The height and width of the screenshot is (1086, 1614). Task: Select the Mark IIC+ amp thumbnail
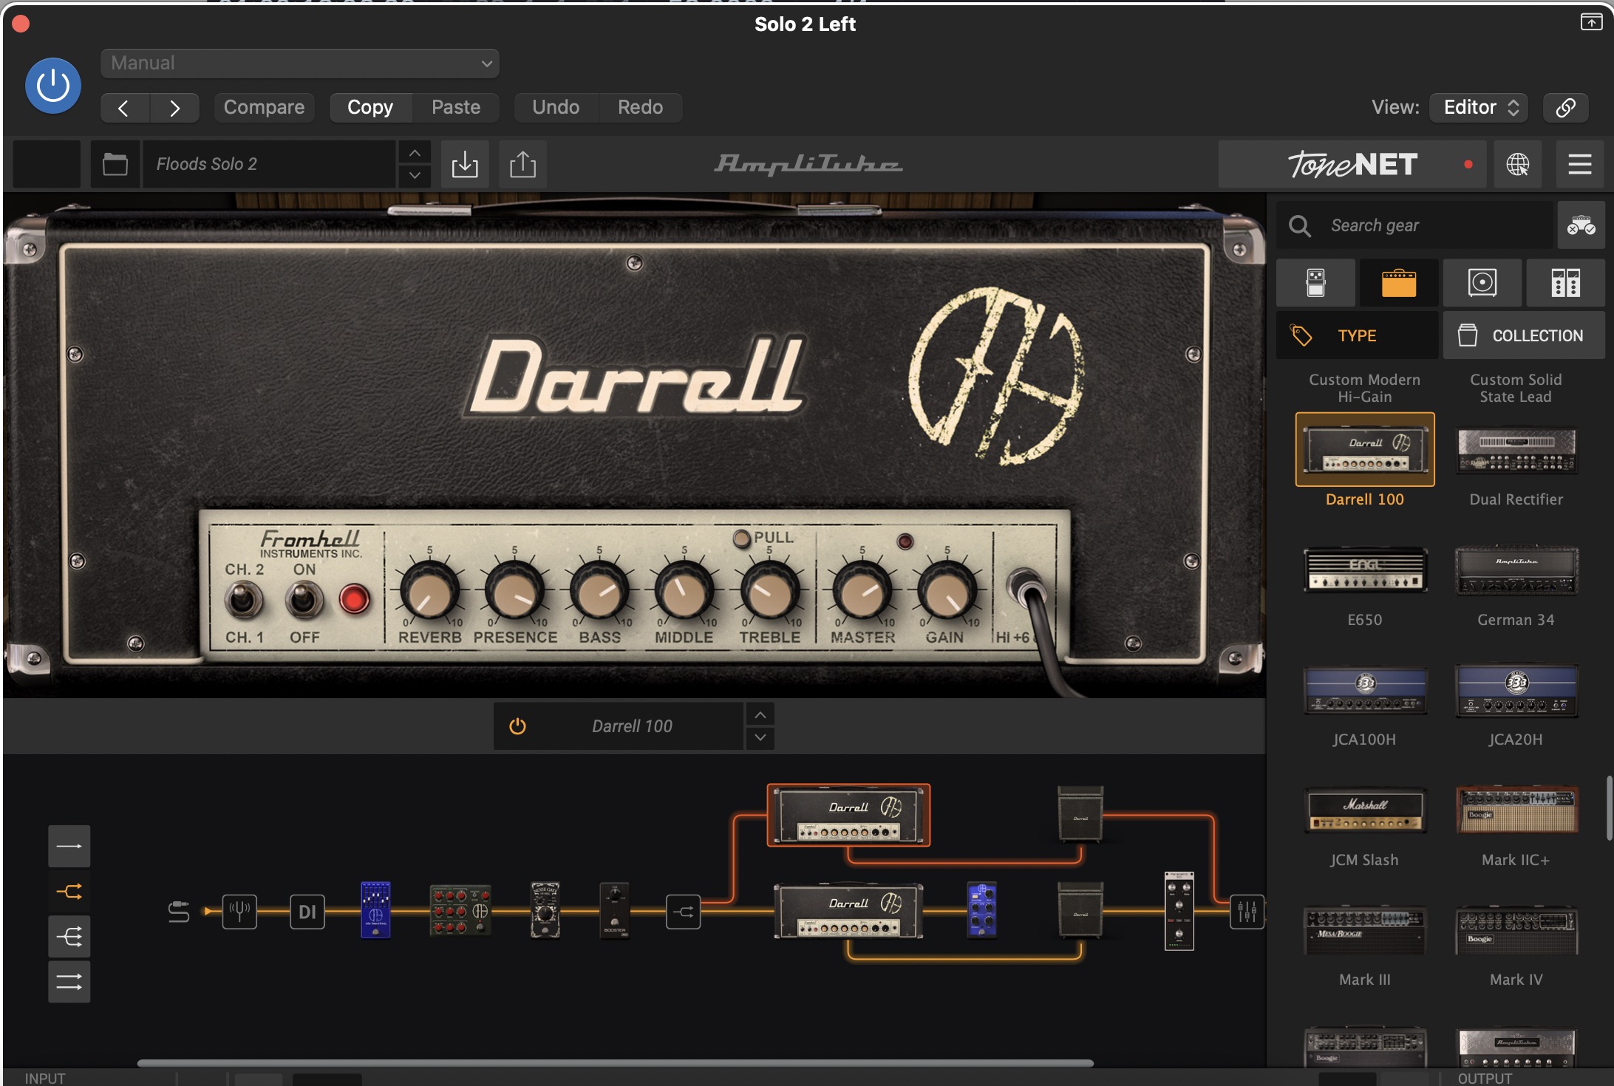tap(1516, 810)
